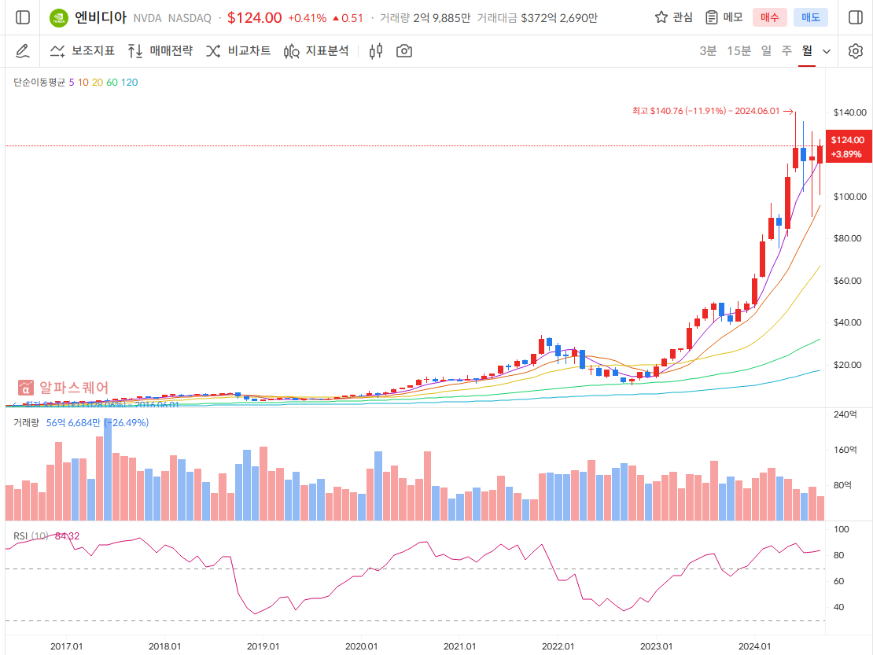The width and height of the screenshot is (873, 655).
Task: Add to watchlist with 관심 star
Action: [674, 17]
